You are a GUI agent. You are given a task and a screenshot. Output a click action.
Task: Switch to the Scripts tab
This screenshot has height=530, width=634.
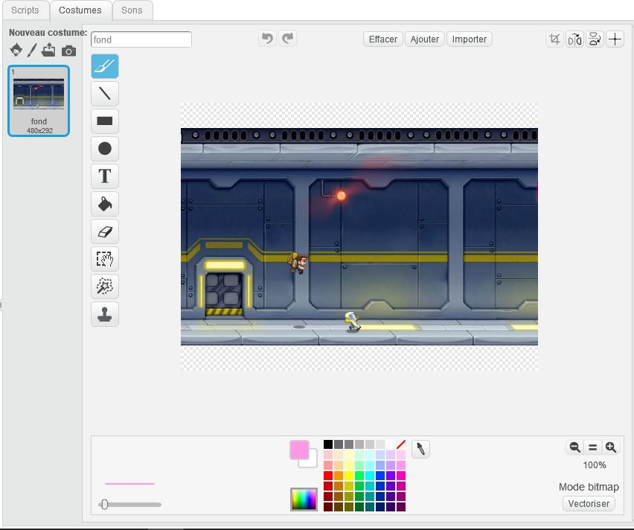click(25, 10)
